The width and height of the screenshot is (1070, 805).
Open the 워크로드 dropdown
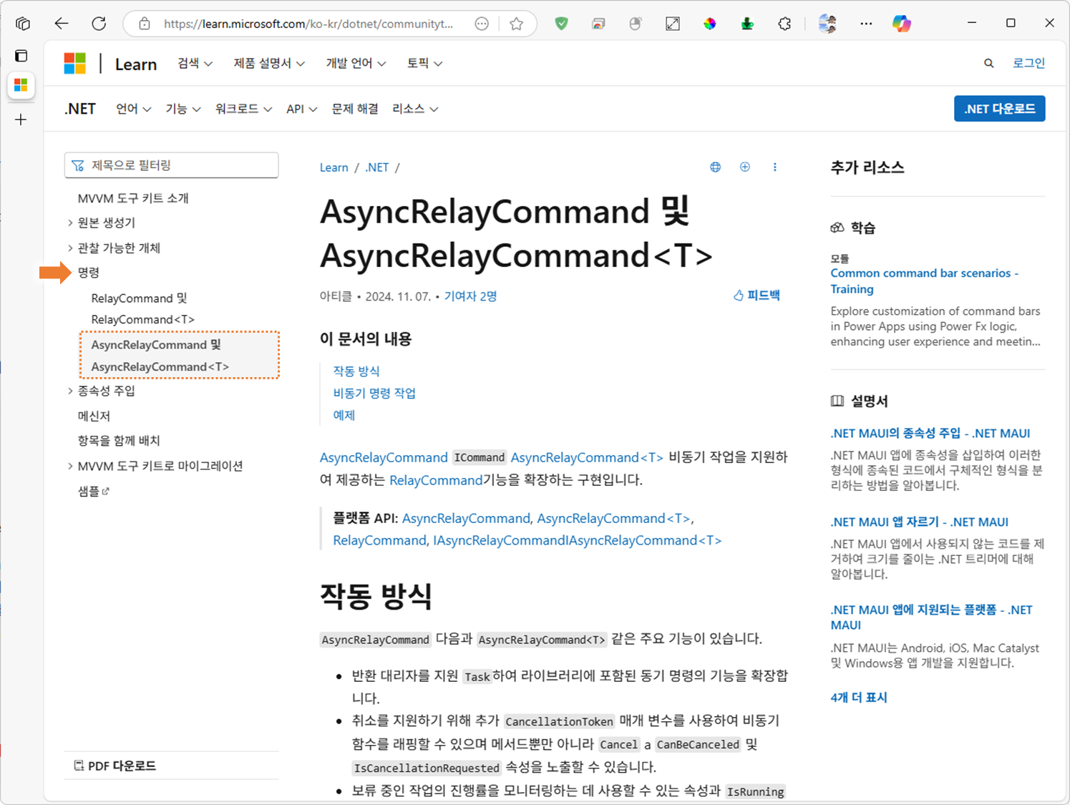coord(243,109)
